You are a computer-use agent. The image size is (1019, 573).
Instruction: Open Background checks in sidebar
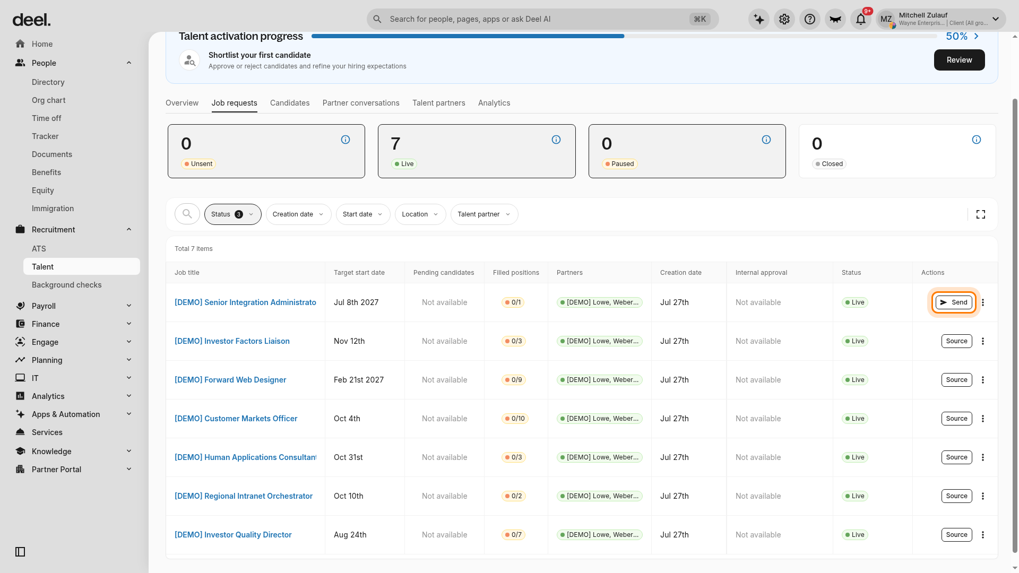pyautogui.click(x=82, y=285)
